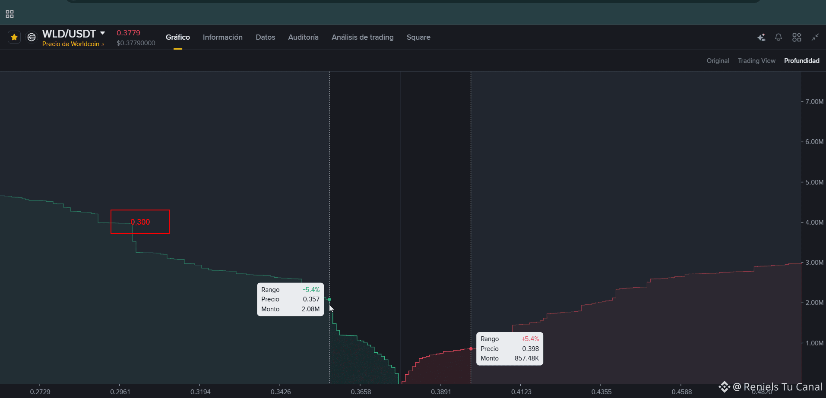Click the 0.4123 price axis label
This screenshot has width=826, height=398.
(521, 392)
